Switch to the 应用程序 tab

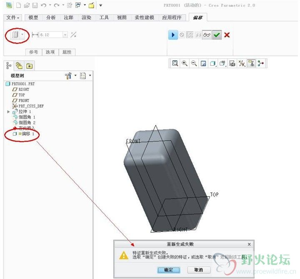pos(172,17)
